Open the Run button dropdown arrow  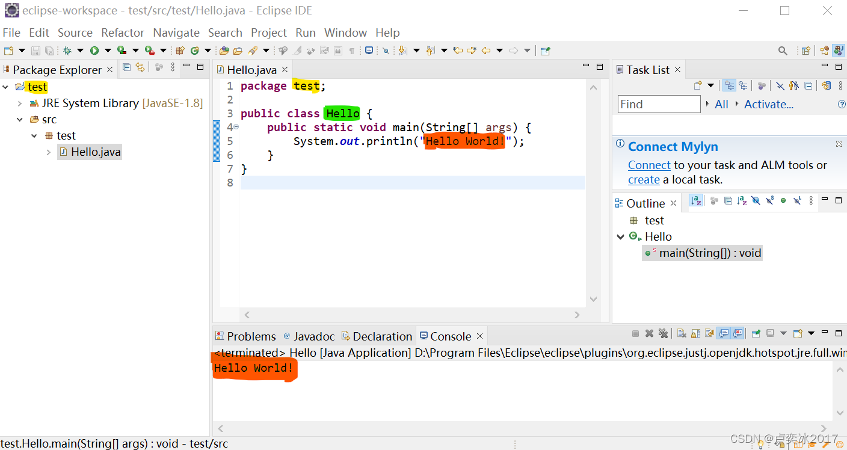click(108, 51)
